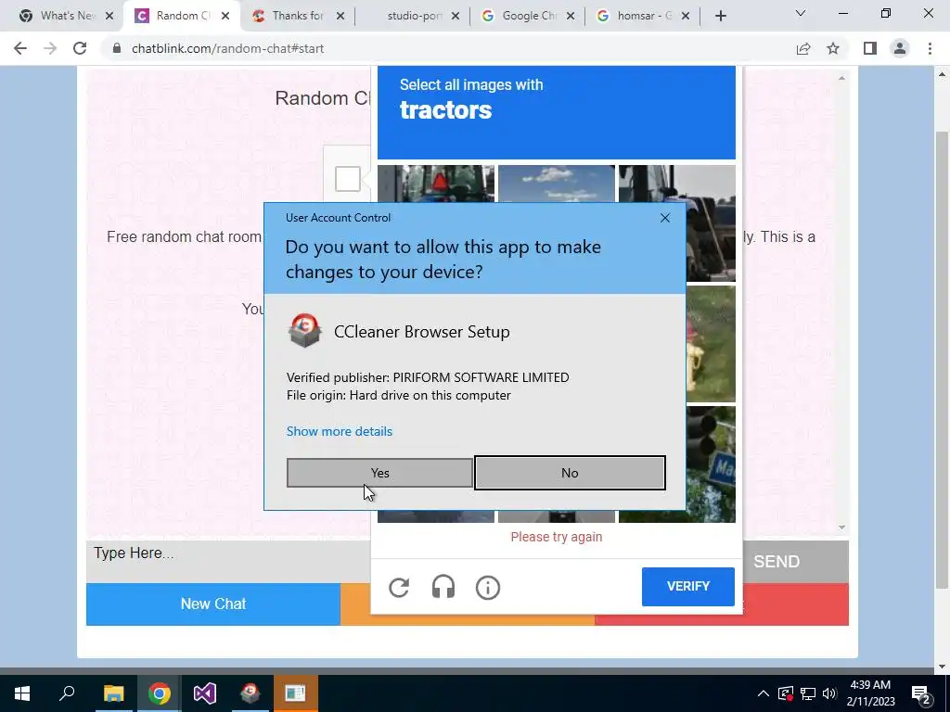Viewport: 950px width, 712px height.
Task: Close the Random Chat tab
Action: (225, 16)
